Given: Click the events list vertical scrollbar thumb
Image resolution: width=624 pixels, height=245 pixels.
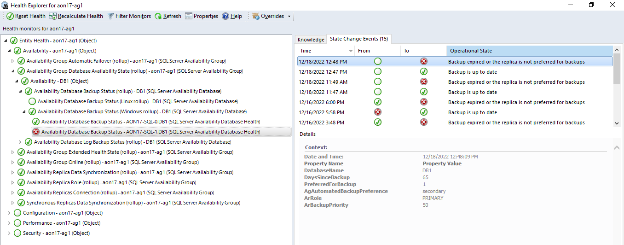Looking at the screenshot, I should (x=617, y=68).
